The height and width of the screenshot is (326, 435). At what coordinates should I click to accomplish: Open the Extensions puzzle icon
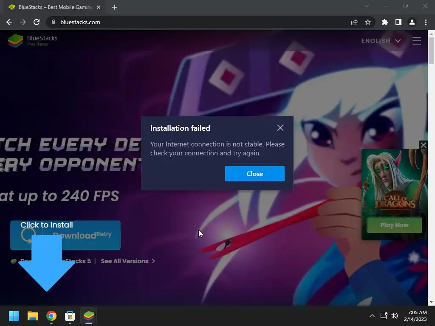[385, 22]
